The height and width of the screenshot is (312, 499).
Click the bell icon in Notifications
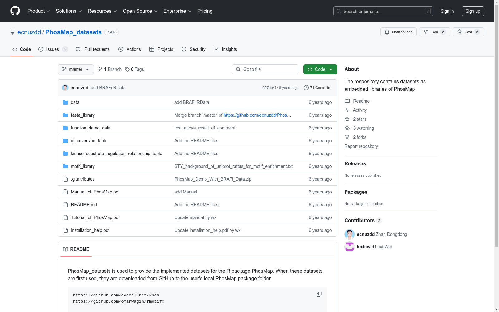[387, 32]
